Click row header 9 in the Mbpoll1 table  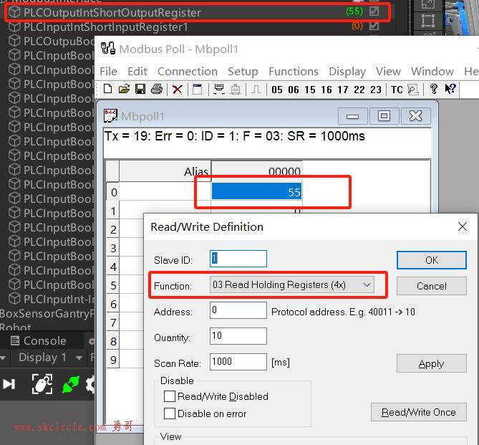113,360
